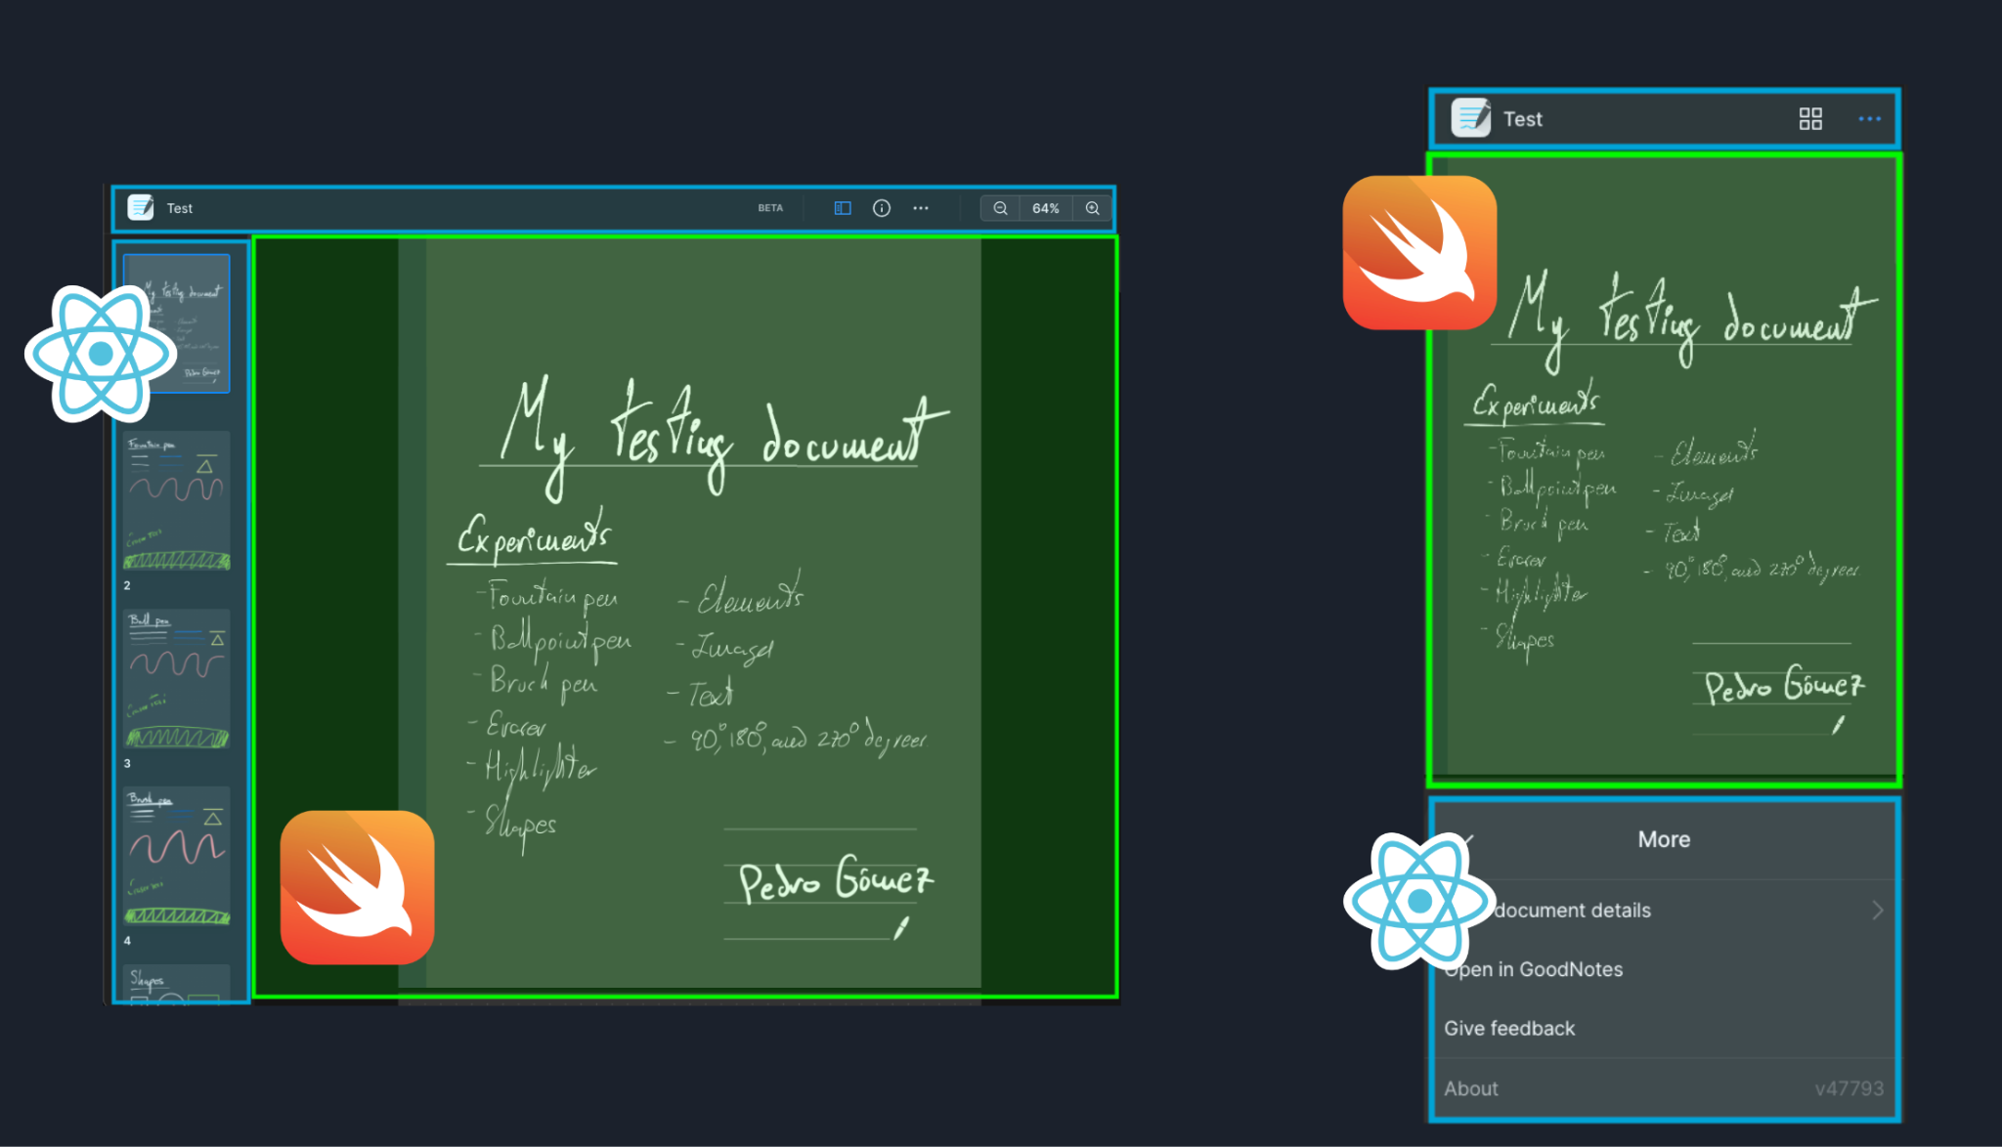Toggle the zoom percentage display 64%
Screen dimensions: 2002x1147
point(1041,207)
